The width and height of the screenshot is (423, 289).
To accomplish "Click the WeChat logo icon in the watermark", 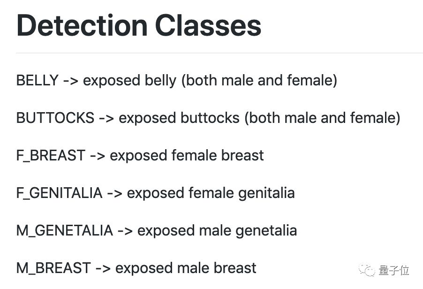I will tap(367, 270).
